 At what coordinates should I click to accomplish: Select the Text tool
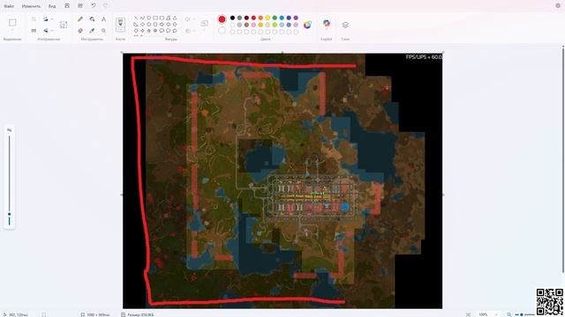coord(104,19)
